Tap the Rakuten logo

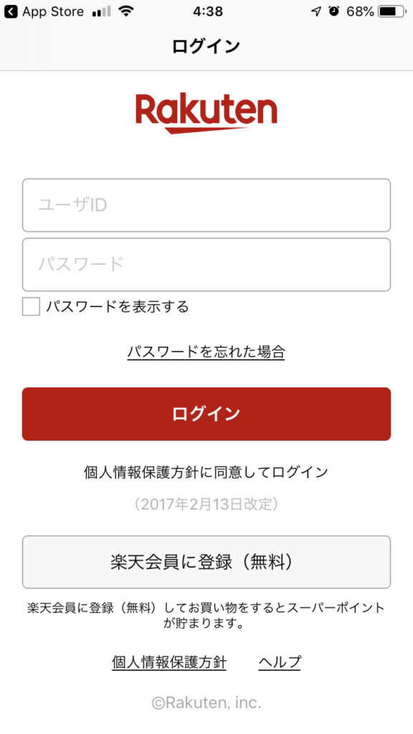[206, 114]
